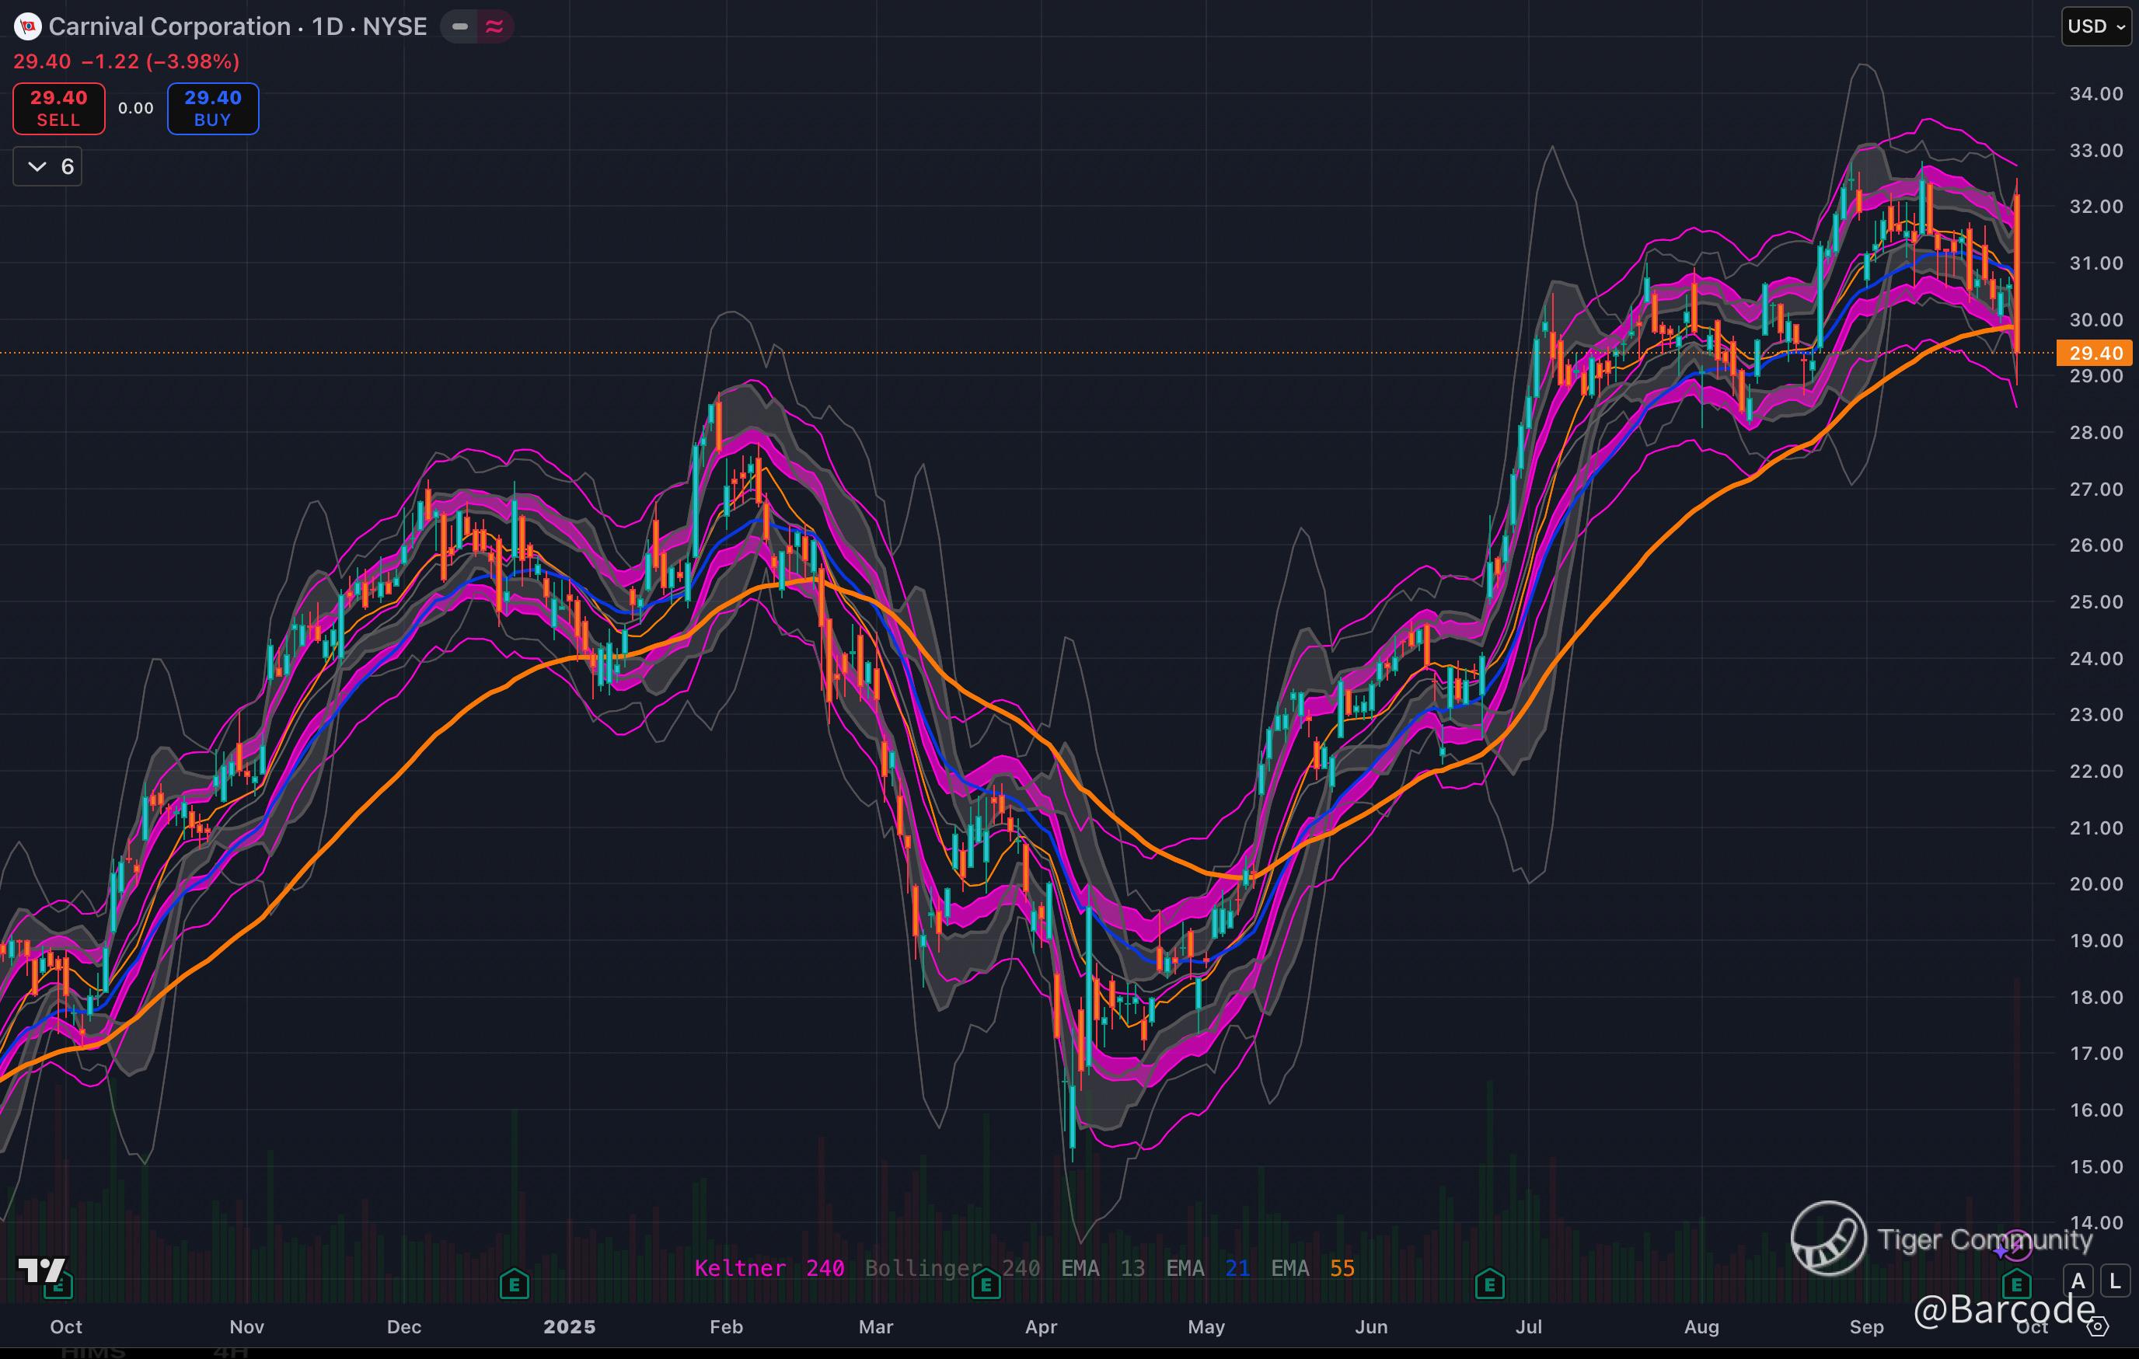This screenshot has height=1359, width=2139.
Task: Toggle logarithmic scale with the L button
Action: click(x=2115, y=1281)
